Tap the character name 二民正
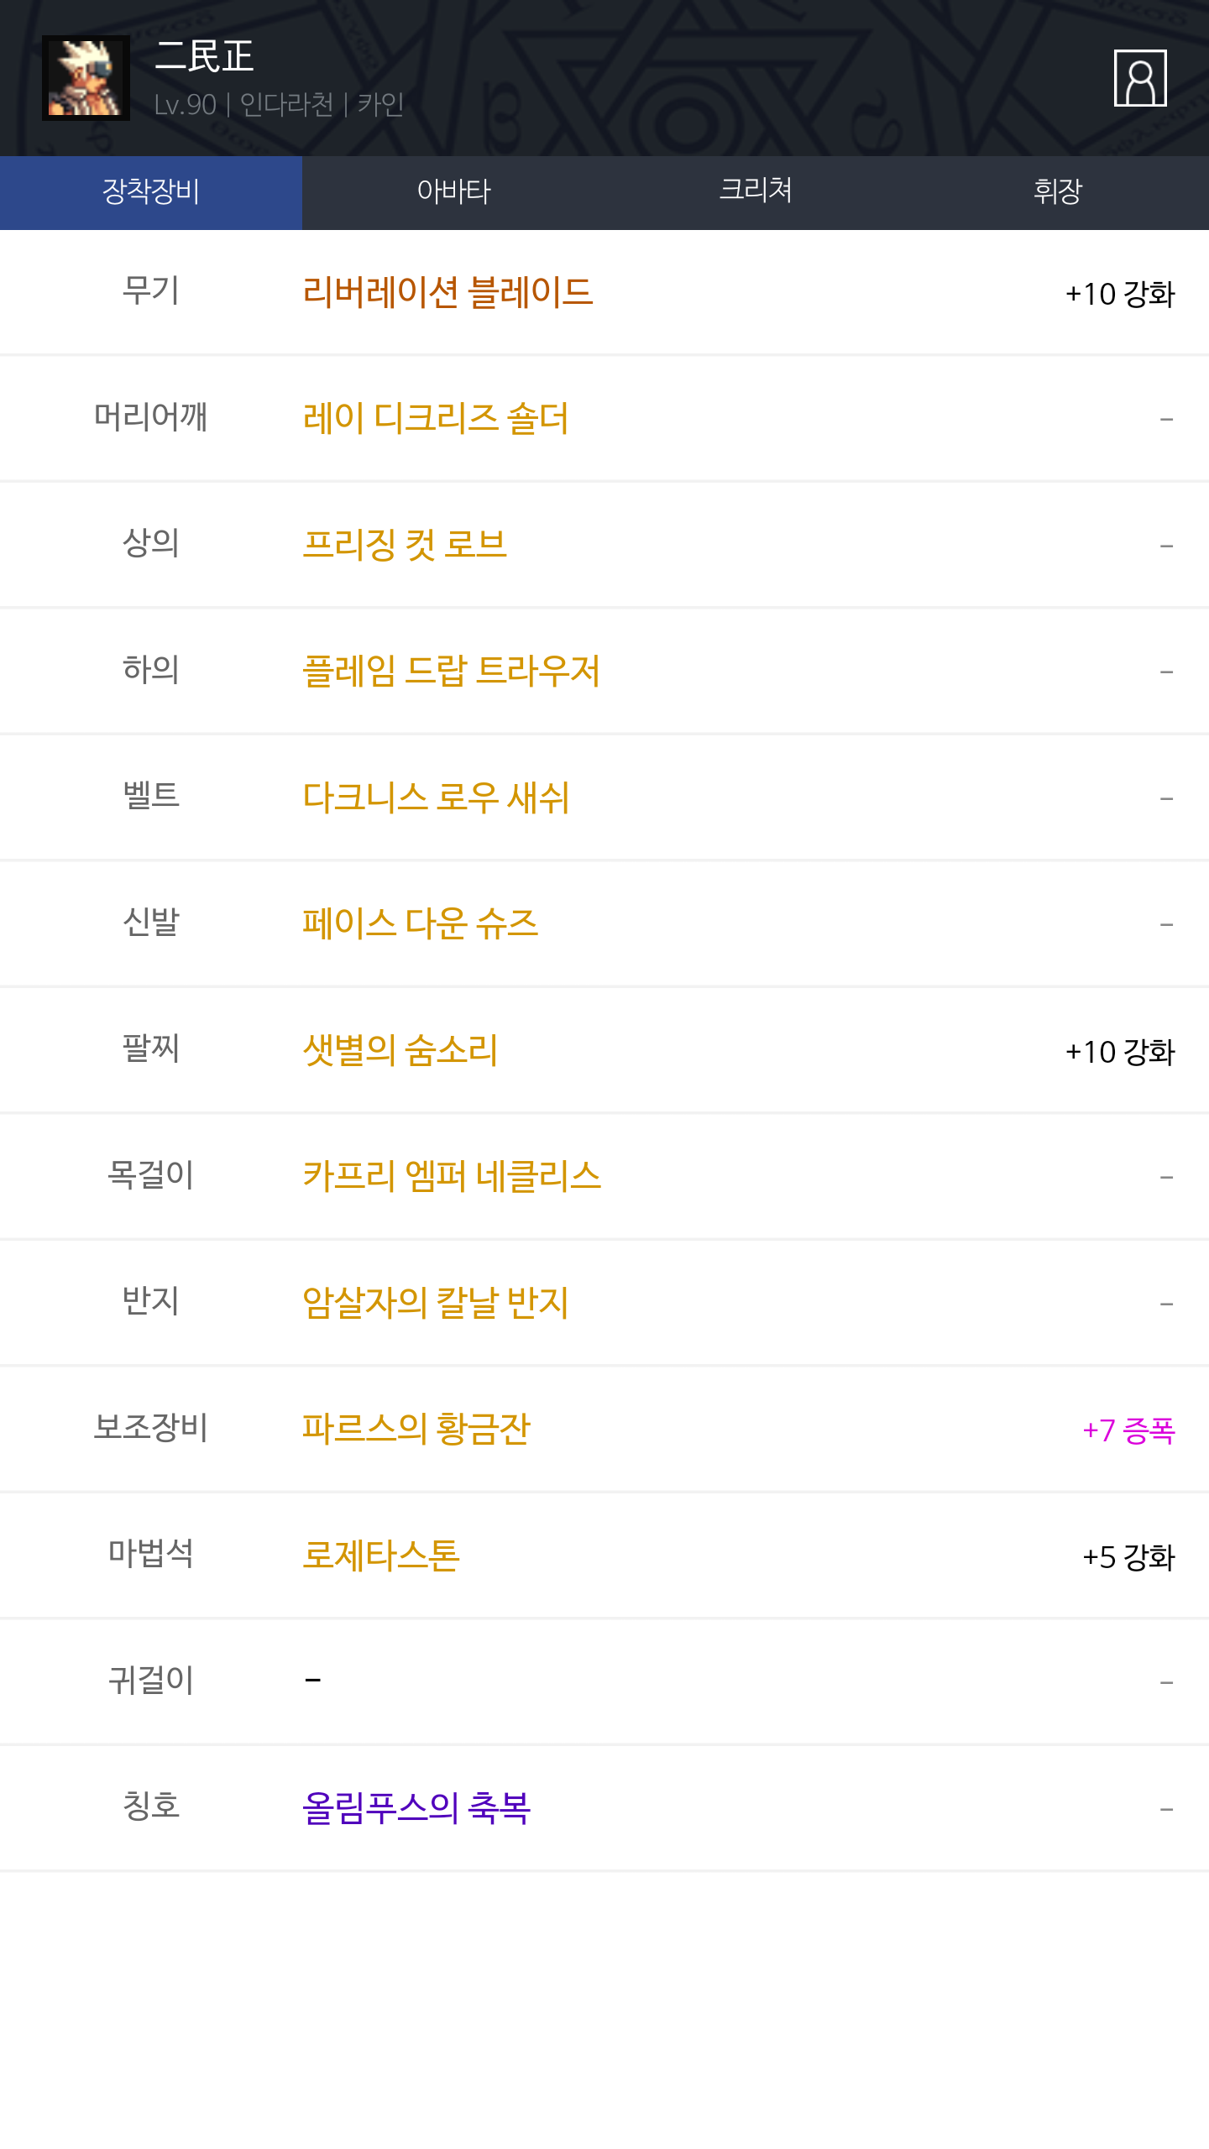The height and width of the screenshot is (2149, 1209). point(204,57)
